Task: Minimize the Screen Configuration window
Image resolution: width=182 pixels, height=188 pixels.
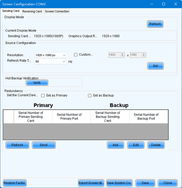Action: pos(152,4)
